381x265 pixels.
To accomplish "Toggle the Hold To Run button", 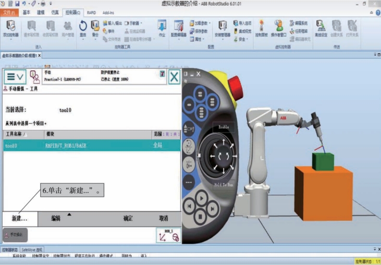I will (224, 185).
